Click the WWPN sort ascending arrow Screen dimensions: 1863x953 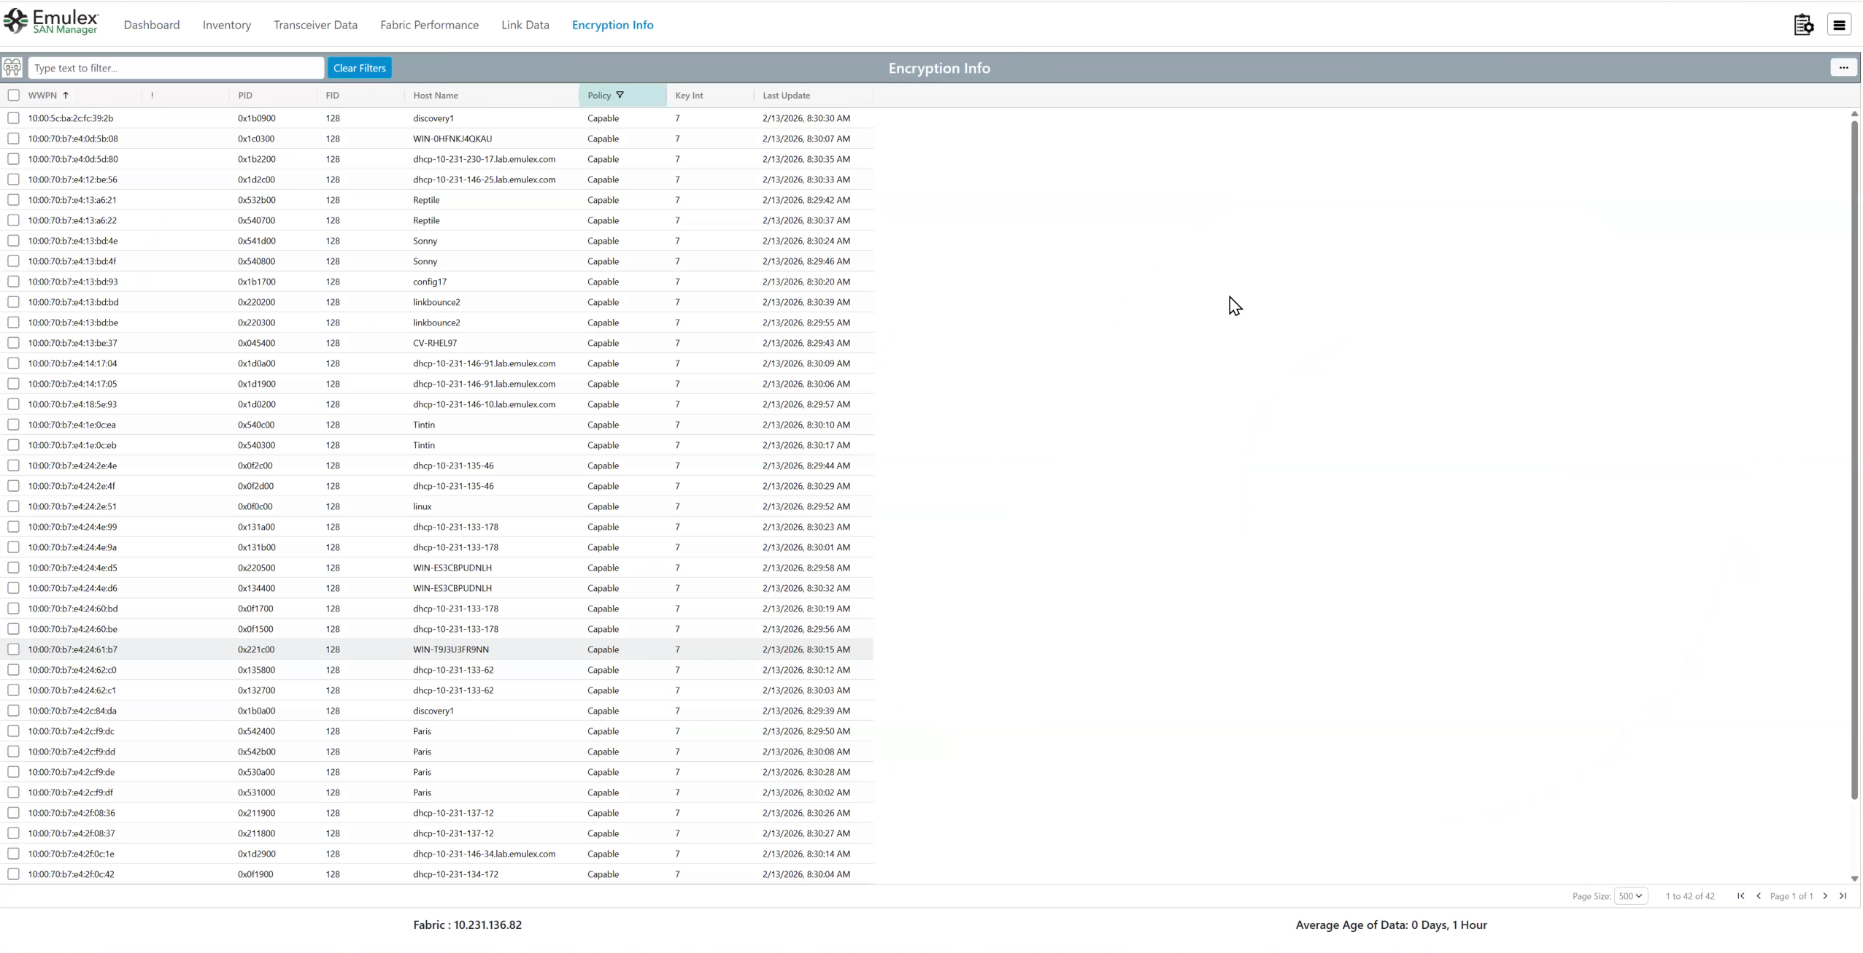click(66, 95)
